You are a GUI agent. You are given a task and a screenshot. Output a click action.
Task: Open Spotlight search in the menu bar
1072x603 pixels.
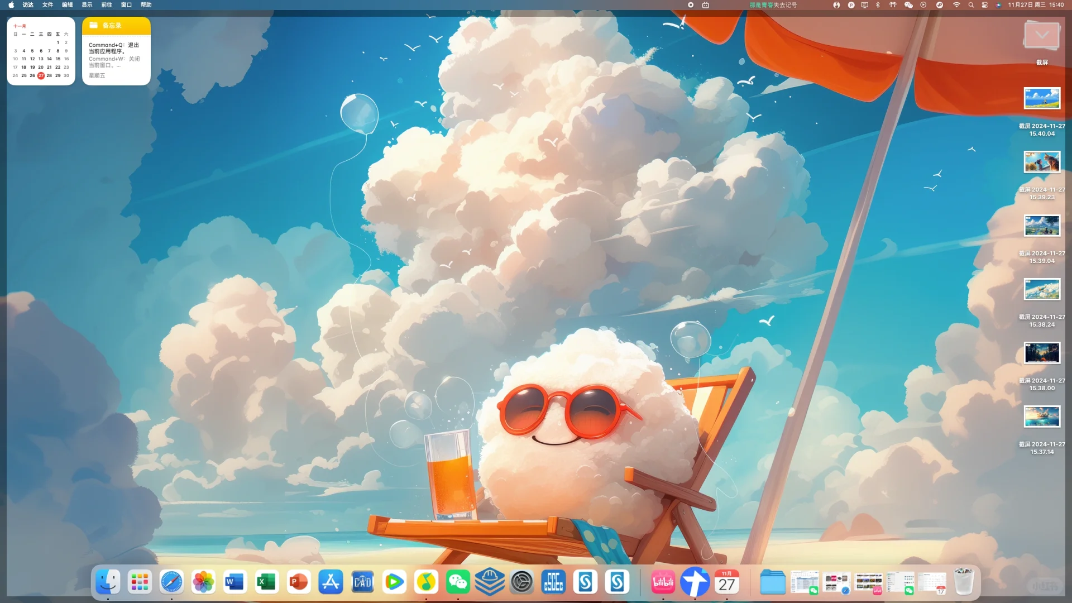pos(971,5)
